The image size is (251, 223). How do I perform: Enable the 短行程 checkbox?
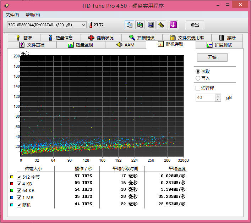pyautogui.click(x=198, y=88)
